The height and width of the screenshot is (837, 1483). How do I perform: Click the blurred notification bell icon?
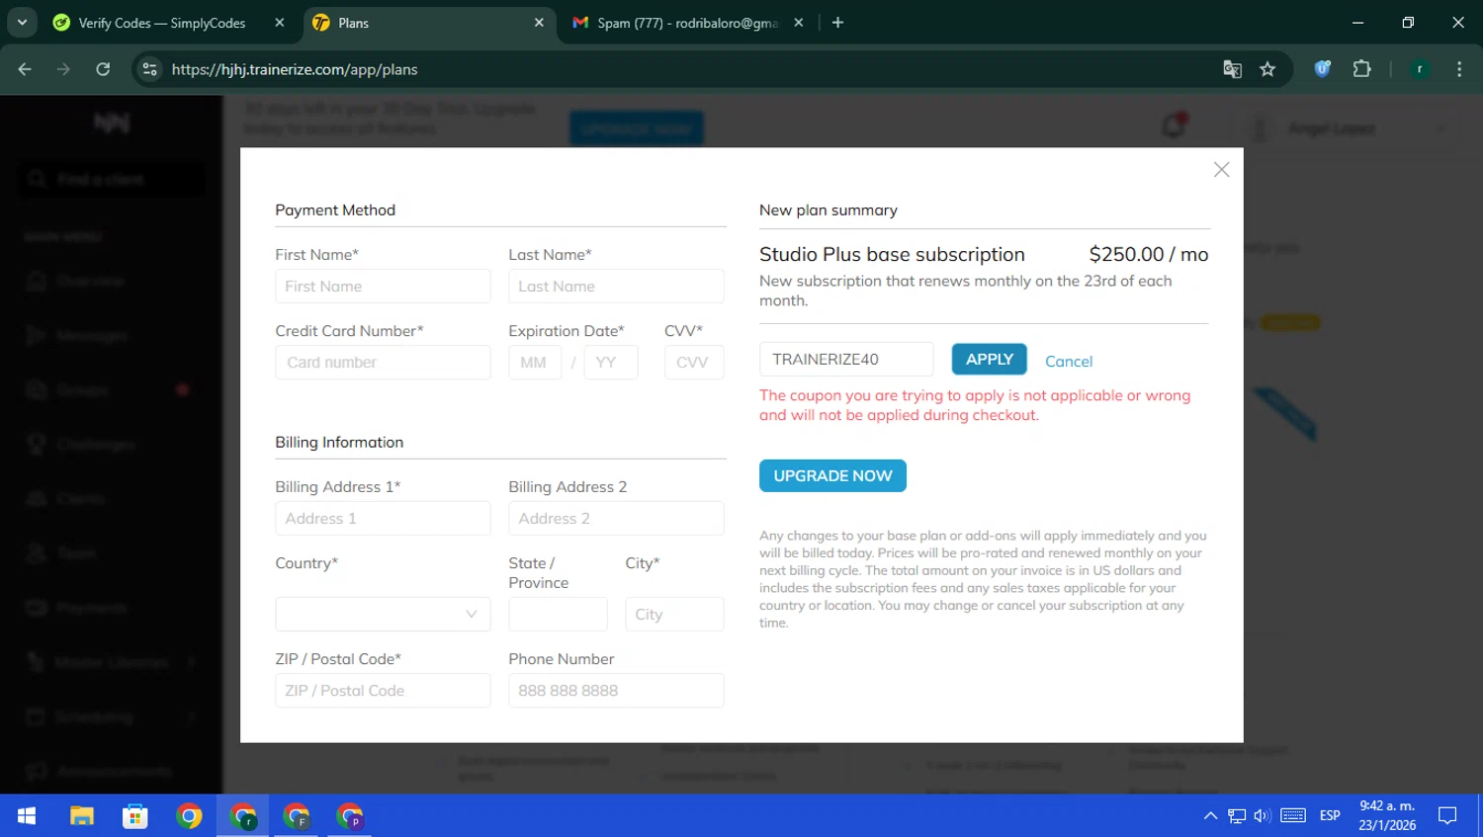(1174, 126)
